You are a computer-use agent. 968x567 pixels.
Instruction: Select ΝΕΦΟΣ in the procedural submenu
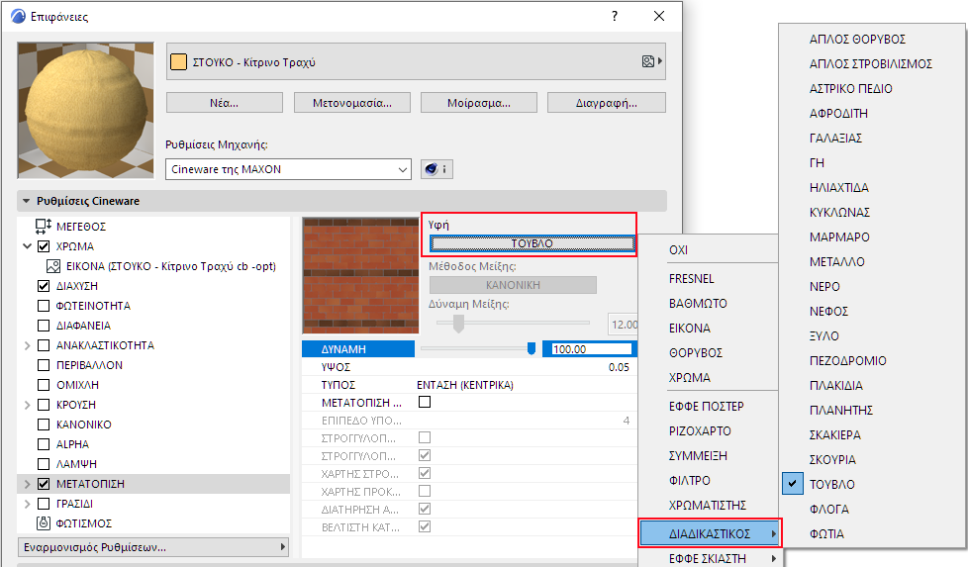click(828, 311)
